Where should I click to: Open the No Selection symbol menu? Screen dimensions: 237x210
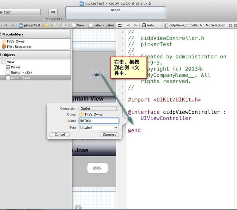coord(215,25)
